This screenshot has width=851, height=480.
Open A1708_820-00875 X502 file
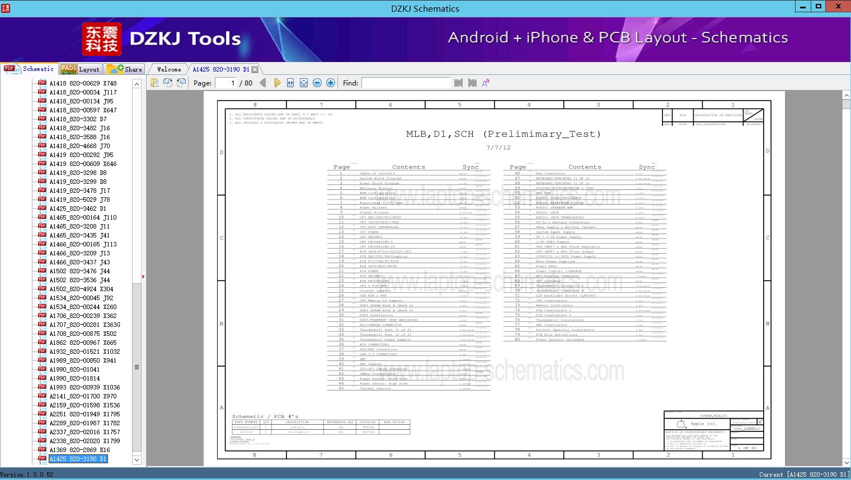point(83,334)
